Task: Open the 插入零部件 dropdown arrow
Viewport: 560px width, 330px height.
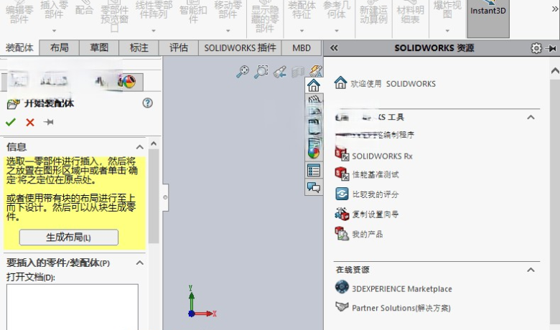Action: click(x=54, y=31)
